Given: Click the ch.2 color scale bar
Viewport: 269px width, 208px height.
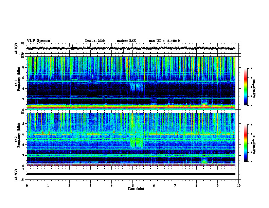Looking at the screenshot, I should pos(246,143).
